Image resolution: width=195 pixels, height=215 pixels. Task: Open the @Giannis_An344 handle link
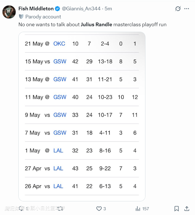tap(81, 9)
